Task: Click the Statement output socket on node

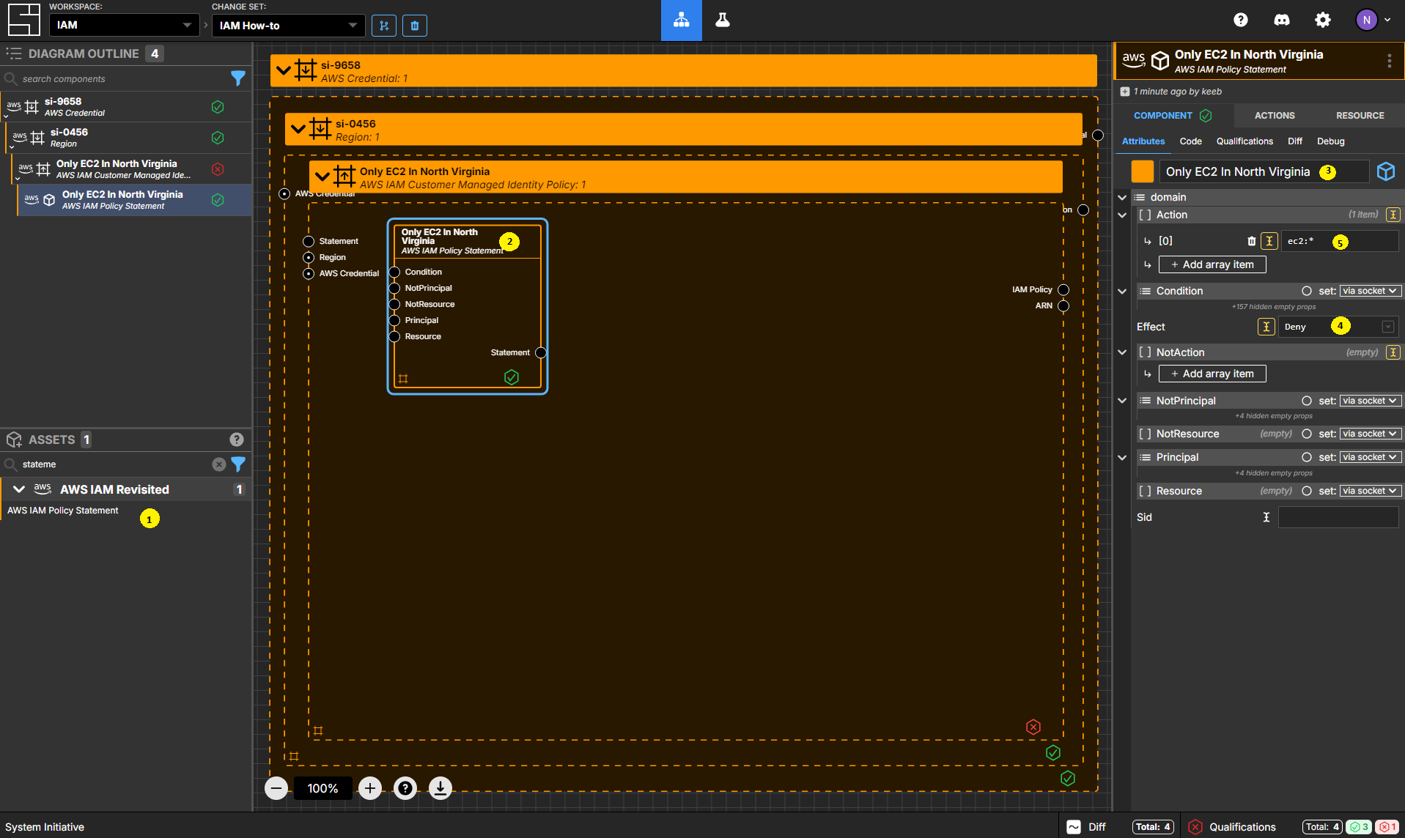Action: (x=541, y=352)
